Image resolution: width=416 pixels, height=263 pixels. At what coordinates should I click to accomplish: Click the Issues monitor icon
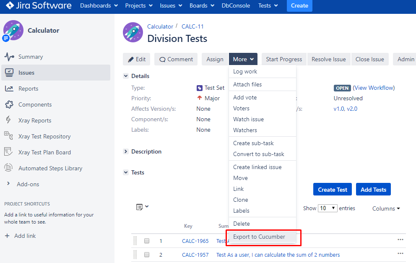point(9,73)
